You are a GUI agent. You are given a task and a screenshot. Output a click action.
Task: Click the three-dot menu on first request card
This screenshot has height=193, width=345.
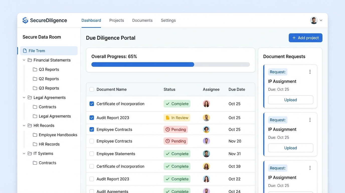point(310,72)
